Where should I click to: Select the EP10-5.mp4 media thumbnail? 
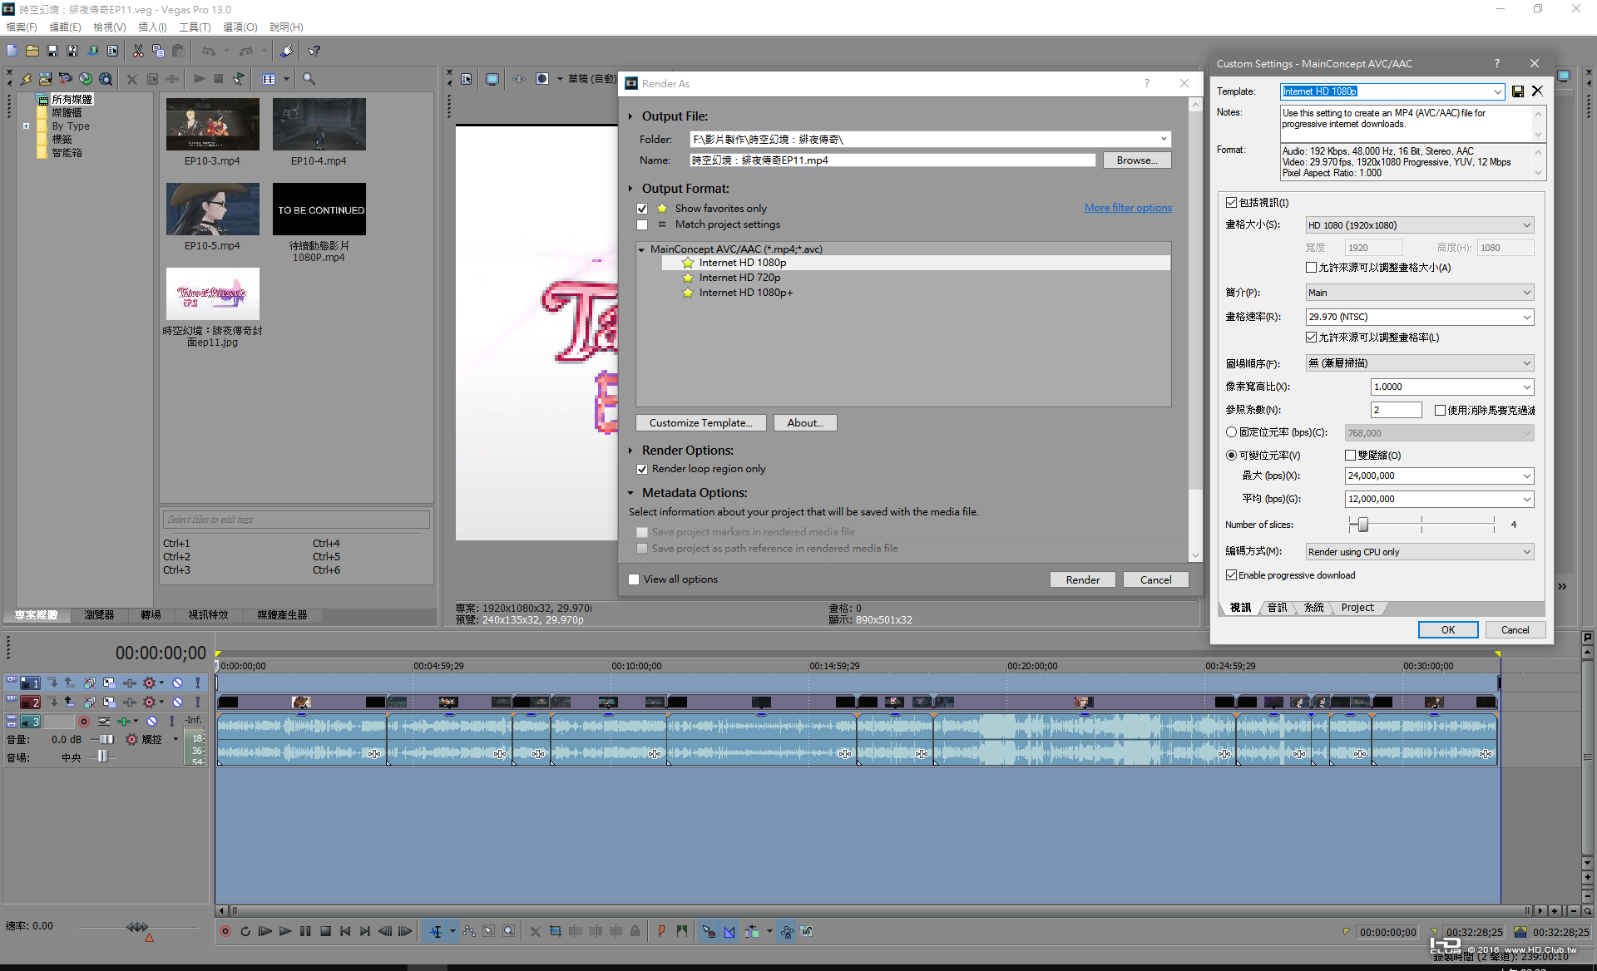tap(212, 209)
